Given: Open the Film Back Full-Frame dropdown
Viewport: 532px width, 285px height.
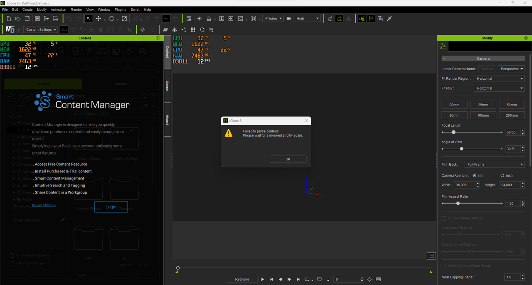Looking at the screenshot, I should pos(494,165).
